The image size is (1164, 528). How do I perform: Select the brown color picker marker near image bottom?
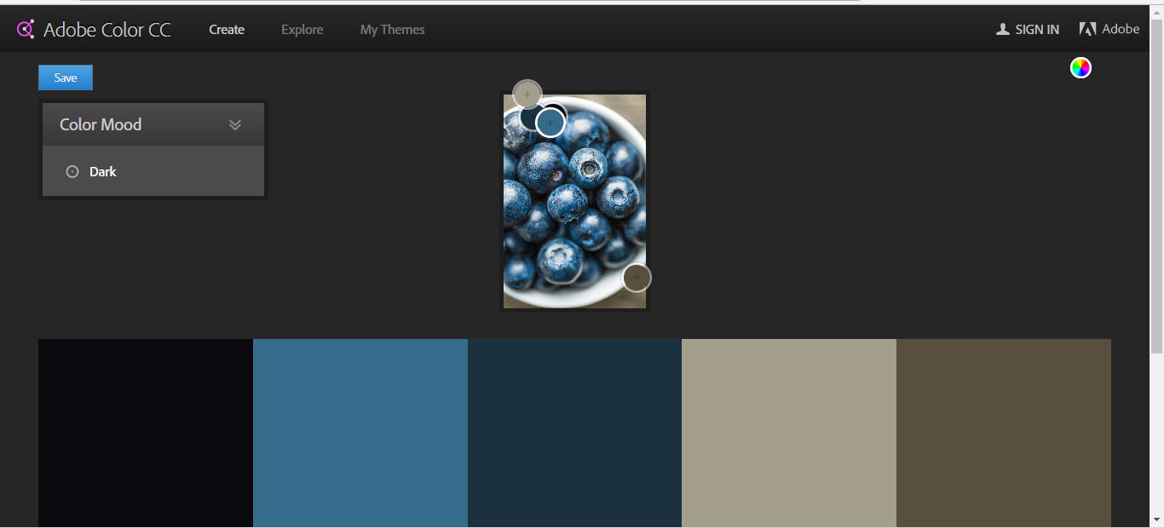click(637, 278)
